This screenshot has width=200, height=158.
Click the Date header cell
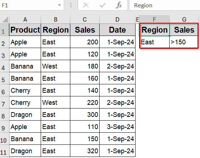[x=117, y=30]
